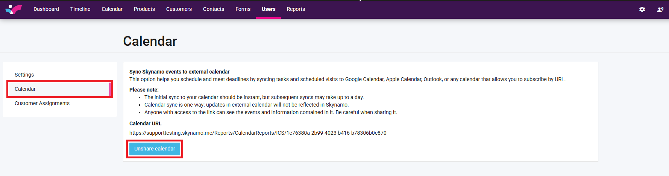Click the 'Sync Skynamo events' heading
669x176 pixels.
pos(179,72)
